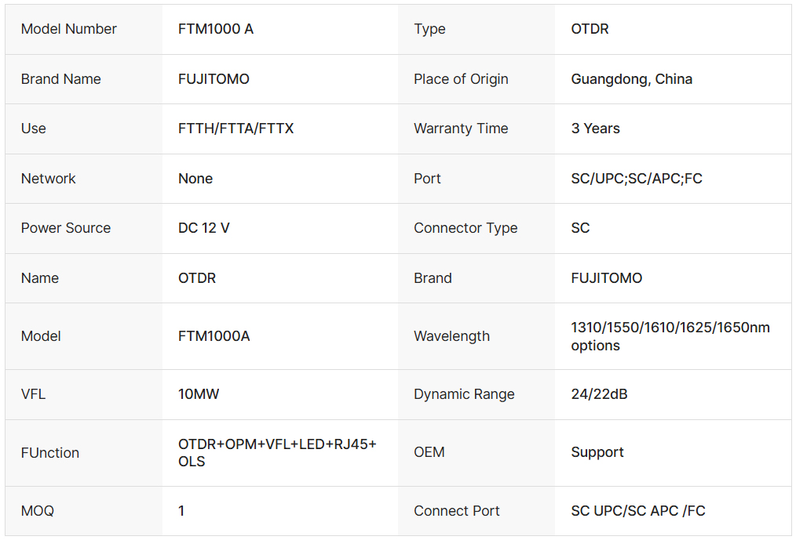Click the "Brand Name" label cell
Image resolution: width=796 pixels, height=540 pixels.
61,79
